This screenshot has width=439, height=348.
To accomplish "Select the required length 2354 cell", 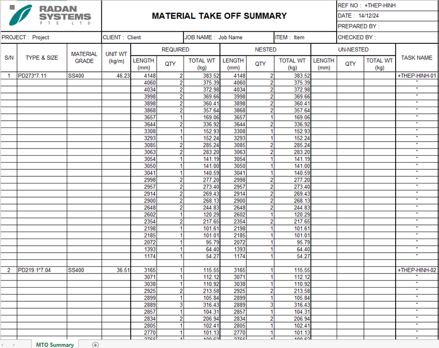I will 143,221.
